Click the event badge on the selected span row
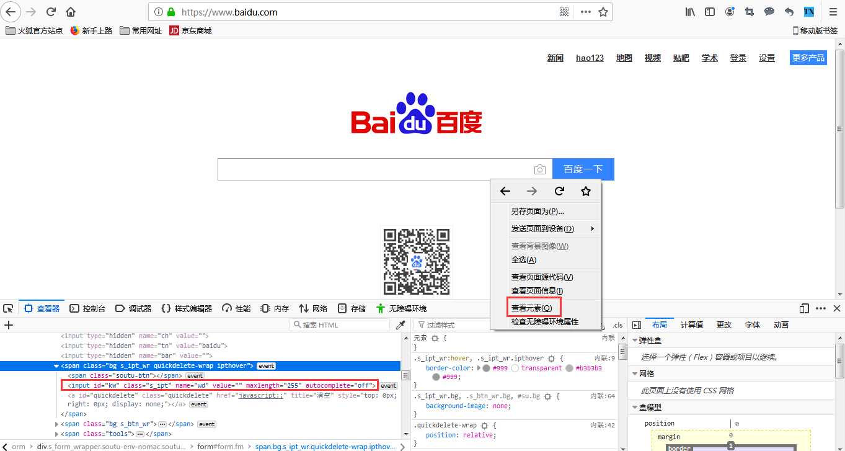Screen dimensions: 845x451 (266, 366)
